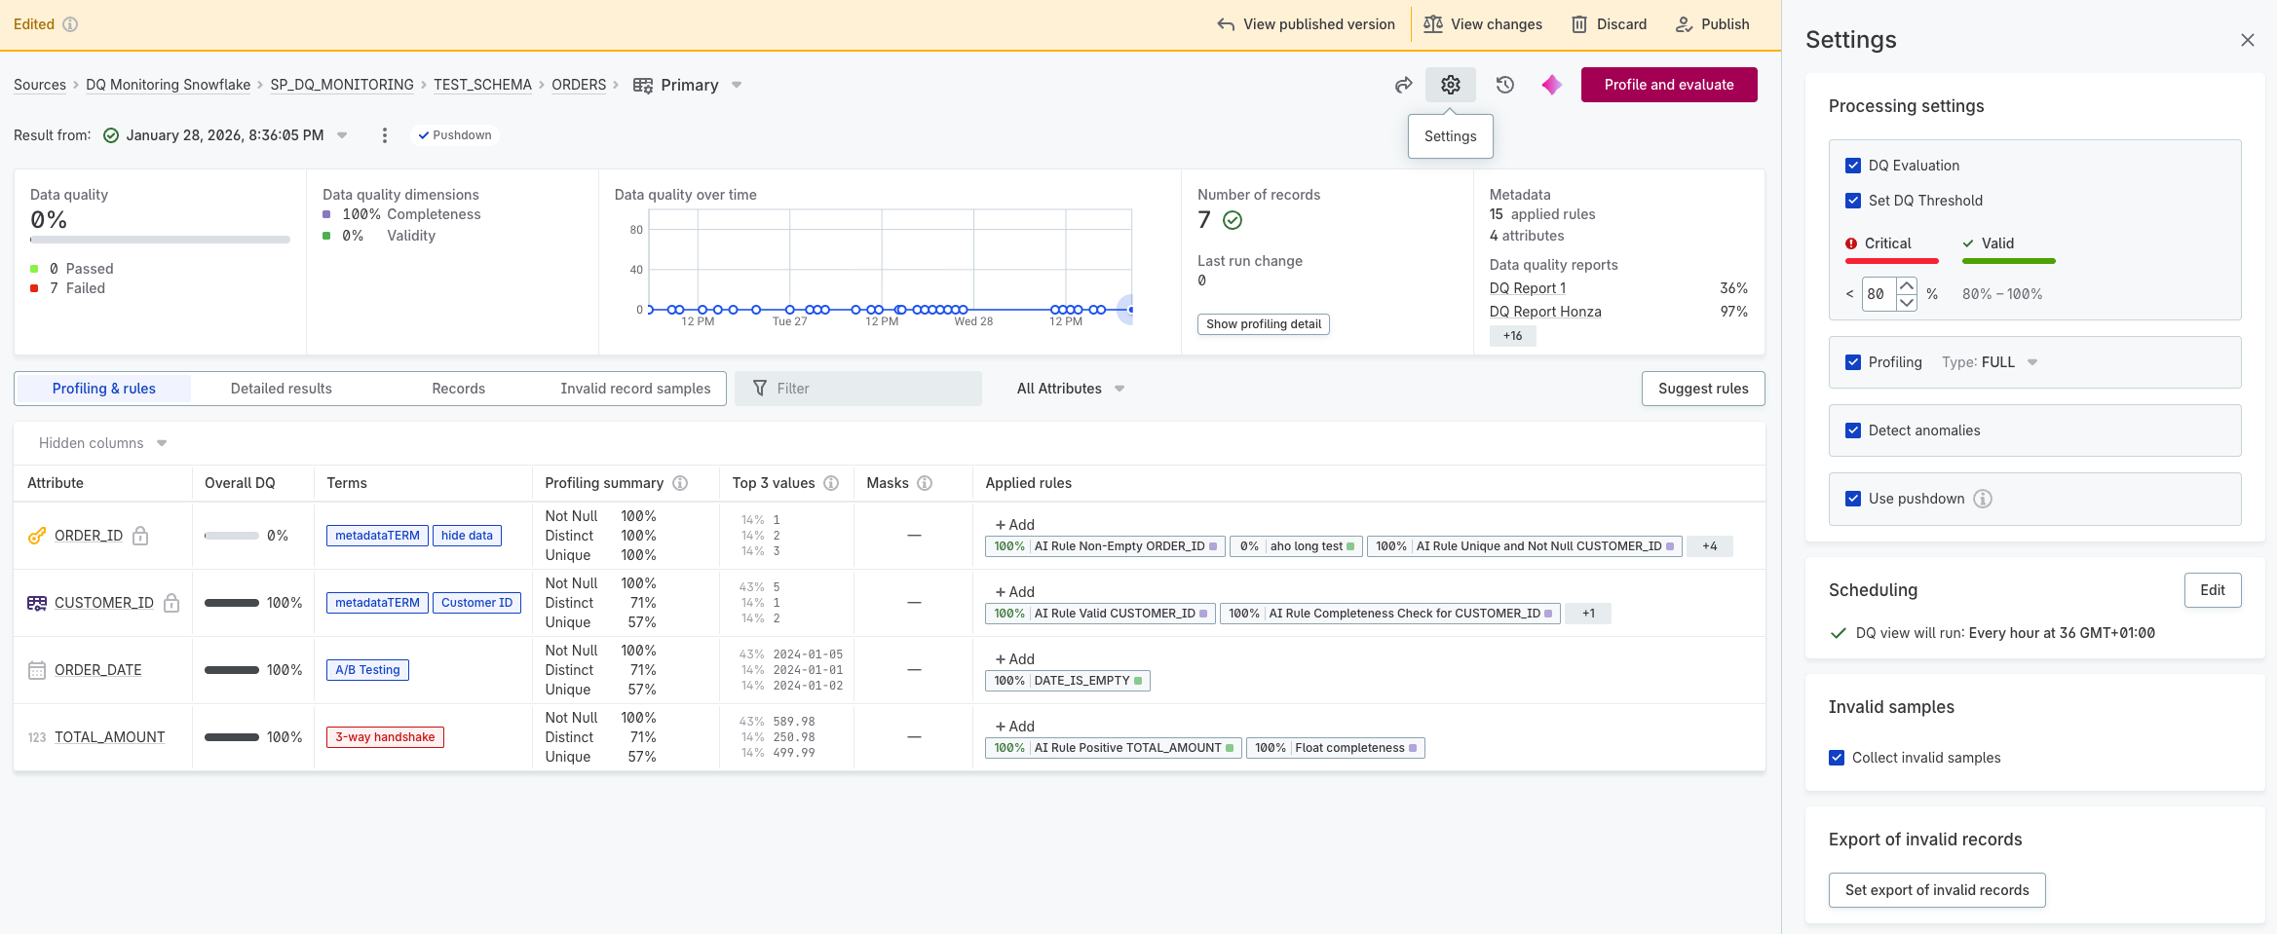This screenshot has width=2277, height=934.
Task: Click the share arrow icon
Action: click(x=1403, y=85)
